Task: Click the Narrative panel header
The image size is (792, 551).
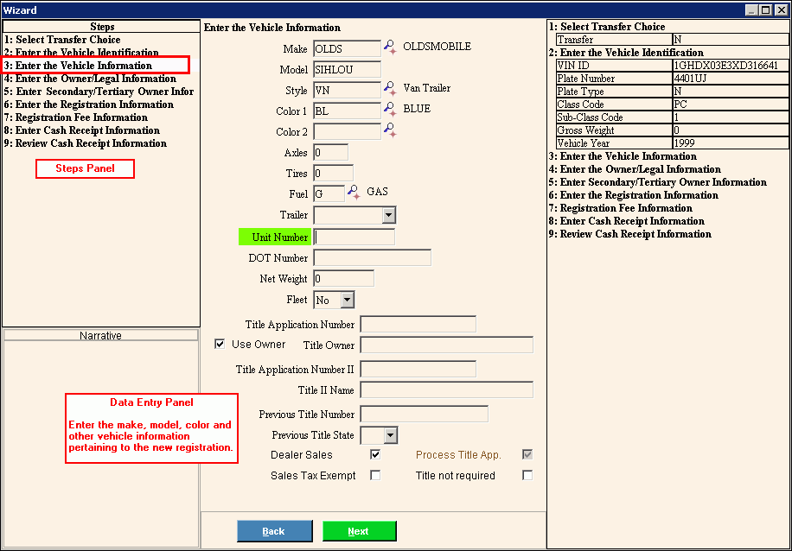Action: point(100,336)
